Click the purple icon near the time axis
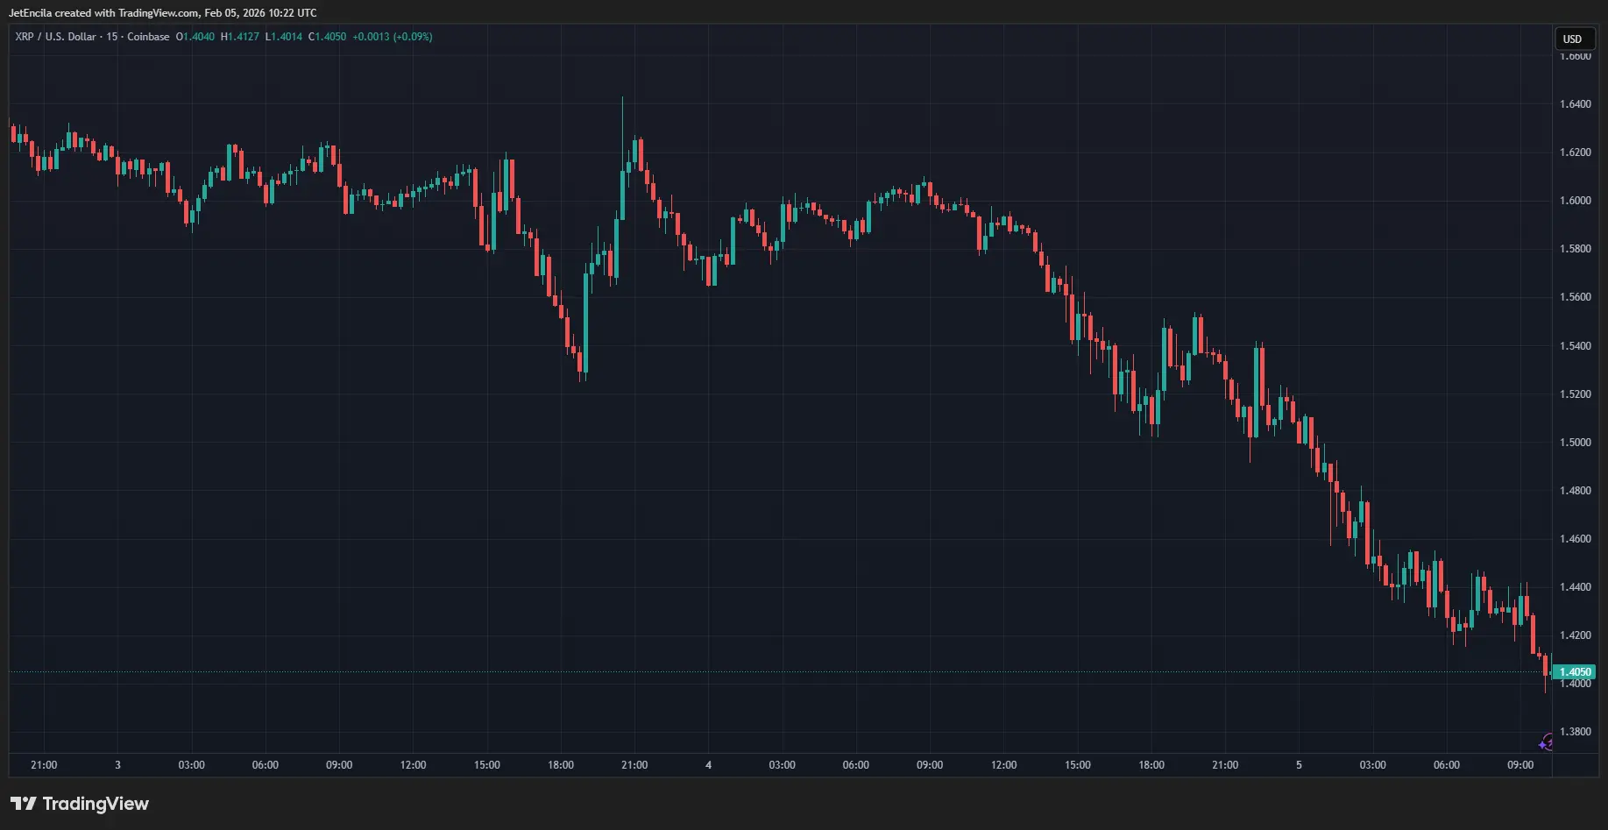Viewport: 1608px width, 830px height. (1546, 743)
